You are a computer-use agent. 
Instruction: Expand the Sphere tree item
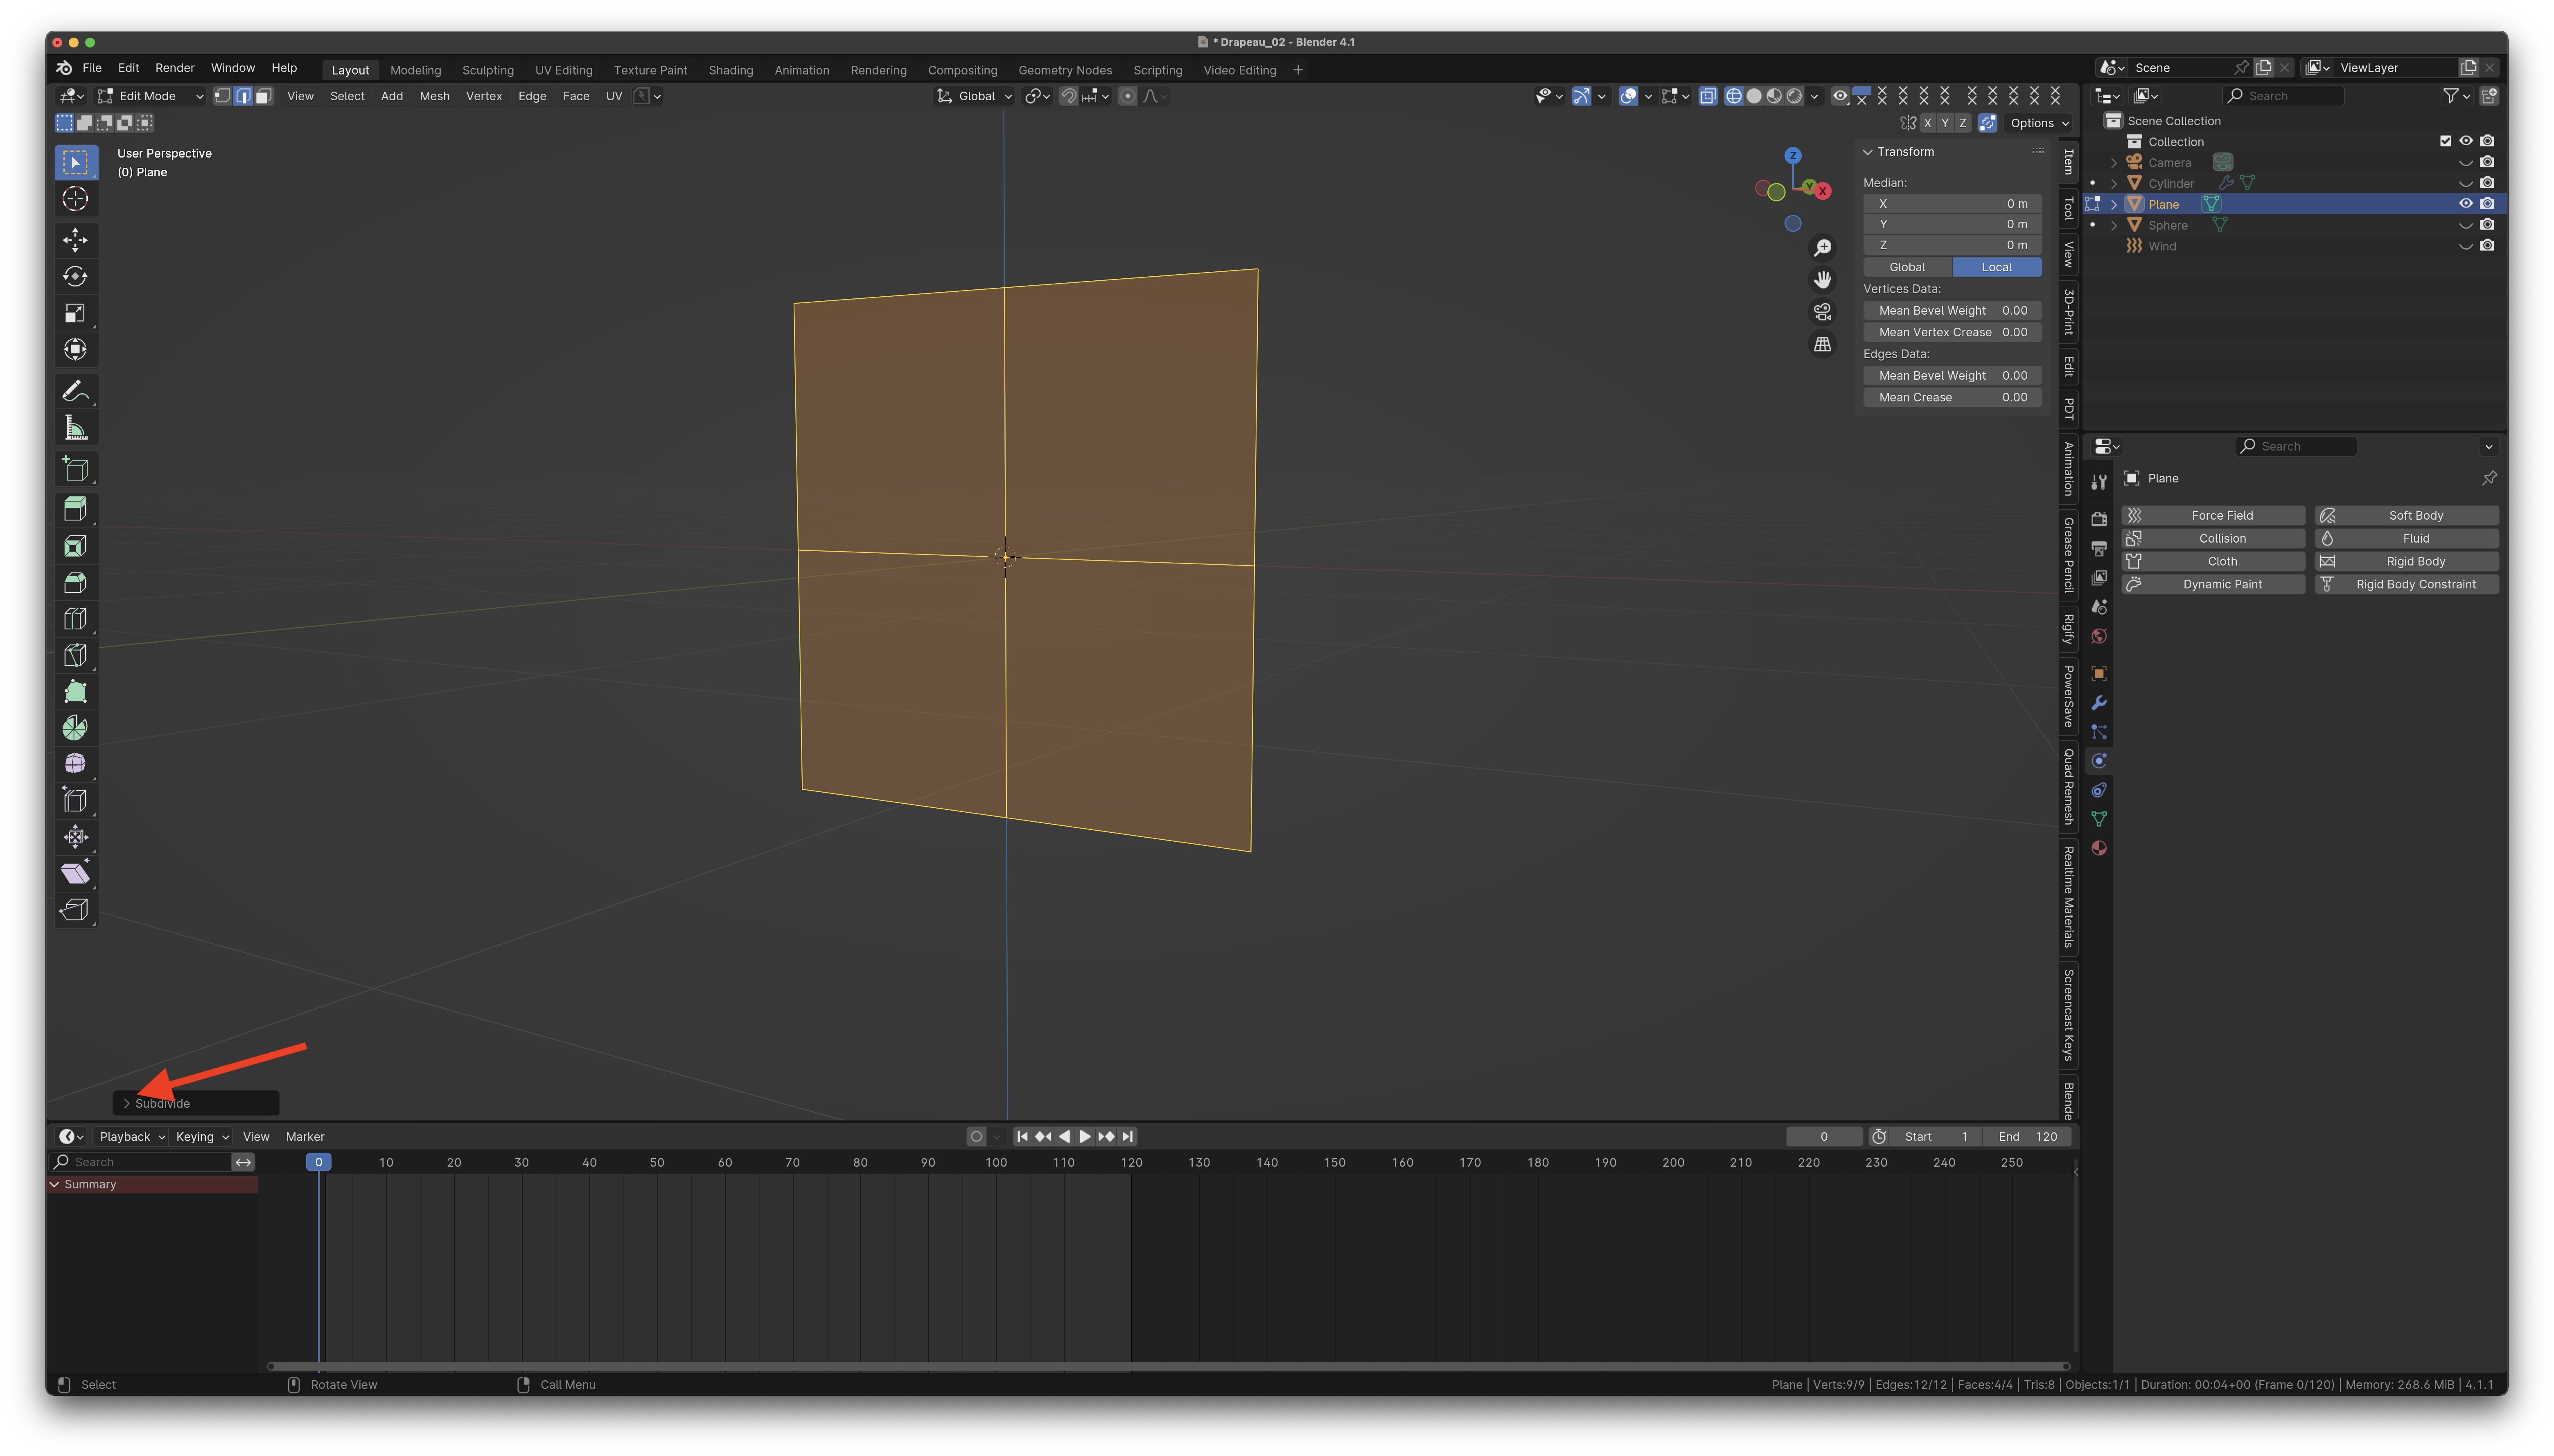coord(2114,225)
